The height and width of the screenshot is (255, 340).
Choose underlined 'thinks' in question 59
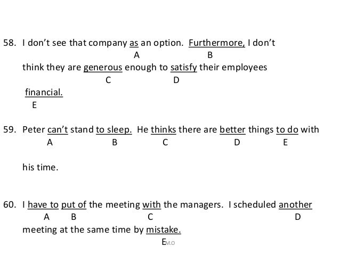click(164, 130)
